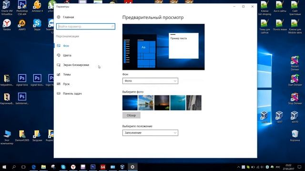Select the Англ сайты file on desktop
The height and width of the screenshot is (171, 305).
pos(280,7)
